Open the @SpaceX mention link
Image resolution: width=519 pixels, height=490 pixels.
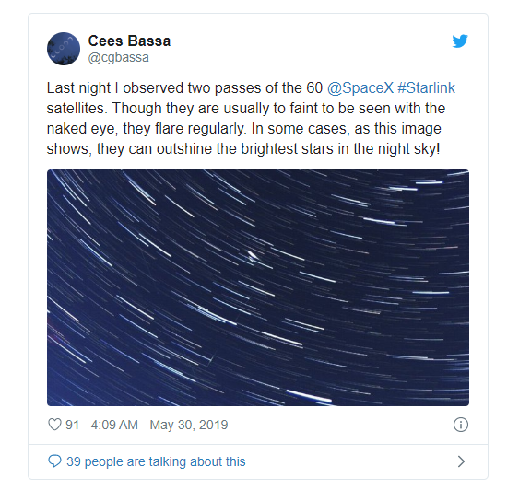[x=360, y=88]
